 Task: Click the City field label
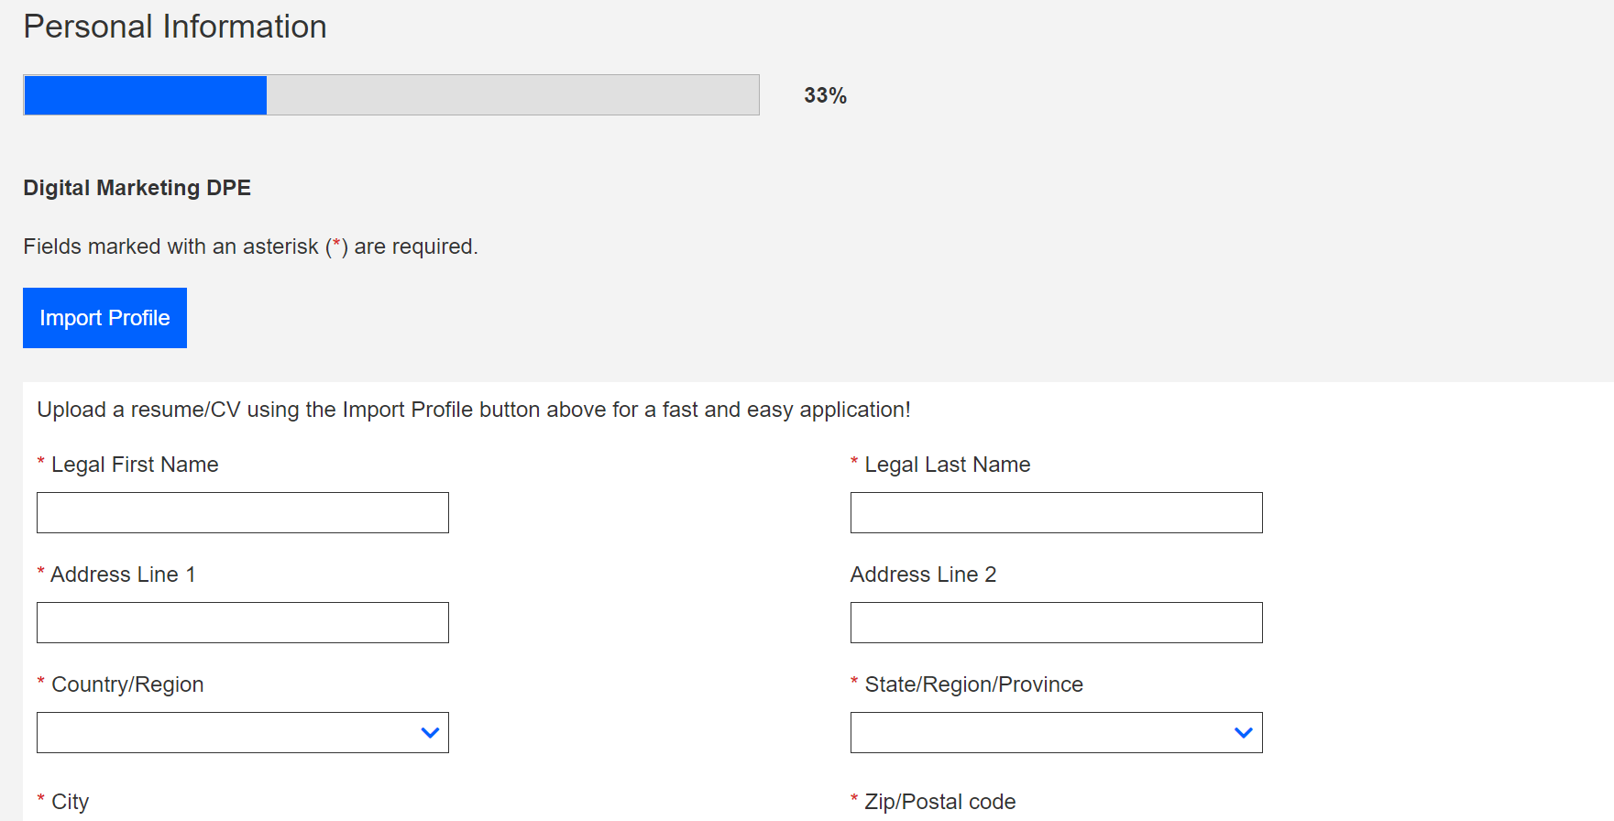70,802
